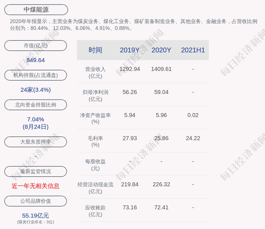Click the 2019Y ROE value 5.94
Screen dimensions: 265x229
pos(130,115)
